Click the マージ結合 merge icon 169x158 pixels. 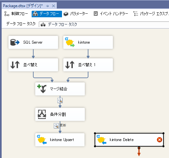42,89
